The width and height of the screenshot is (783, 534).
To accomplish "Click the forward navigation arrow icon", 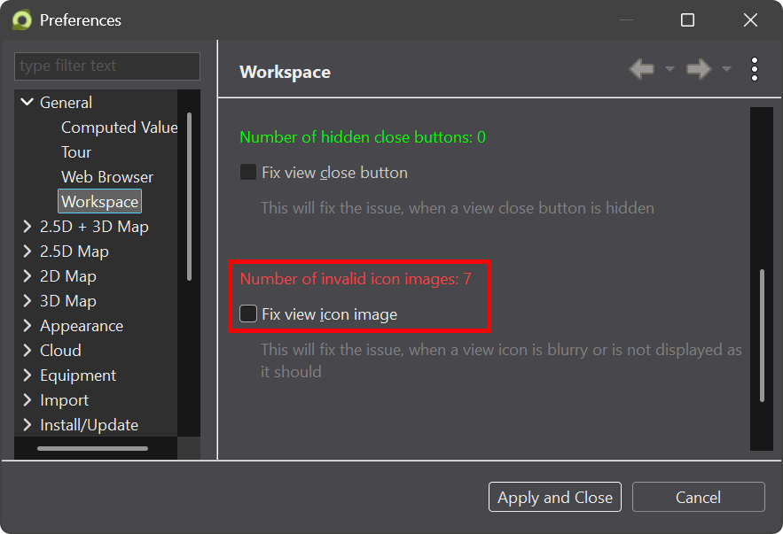I will pos(699,69).
